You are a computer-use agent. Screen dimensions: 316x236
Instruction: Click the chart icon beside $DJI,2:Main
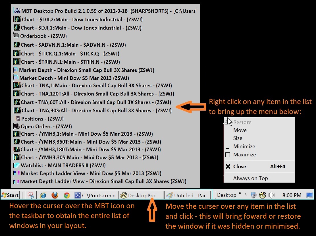pos(17,19)
